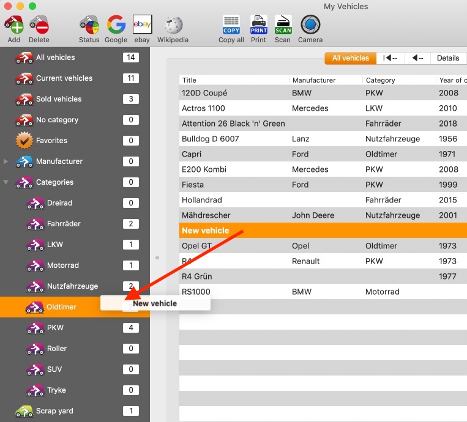The image size is (467, 422).
Task: Select the Capri row
Action: click(x=323, y=154)
